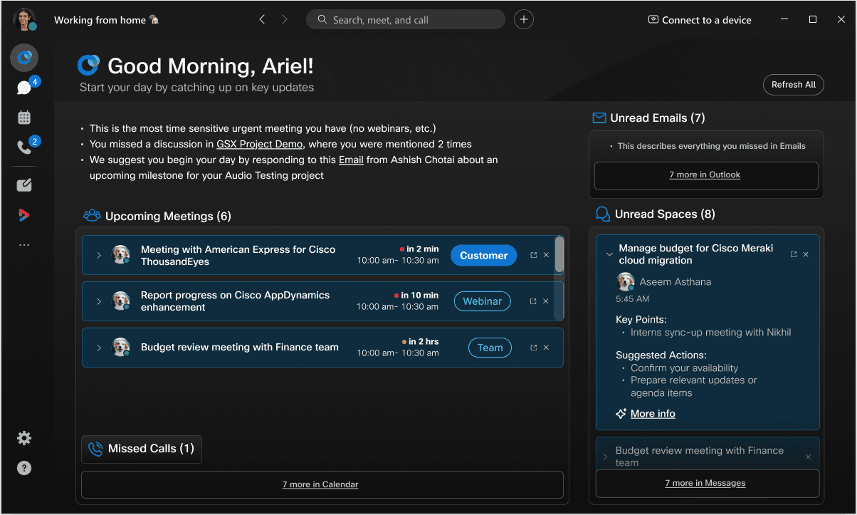Click the Customer tag button
The height and width of the screenshot is (515, 857).
pyautogui.click(x=484, y=255)
